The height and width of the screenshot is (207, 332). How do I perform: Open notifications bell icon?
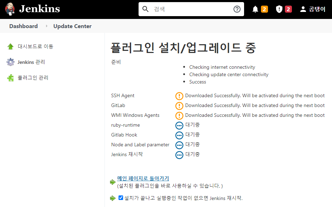(255, 9)
